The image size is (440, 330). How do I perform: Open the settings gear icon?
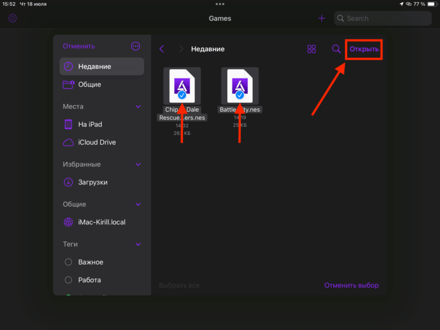12,18
